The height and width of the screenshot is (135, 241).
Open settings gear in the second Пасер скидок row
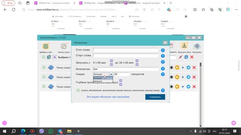(x=171, y=77)
